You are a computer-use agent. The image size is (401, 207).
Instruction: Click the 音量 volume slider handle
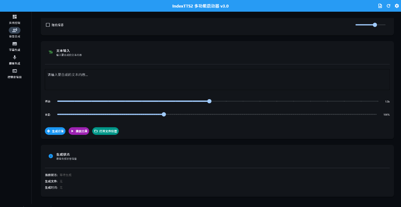click(164, 114)
